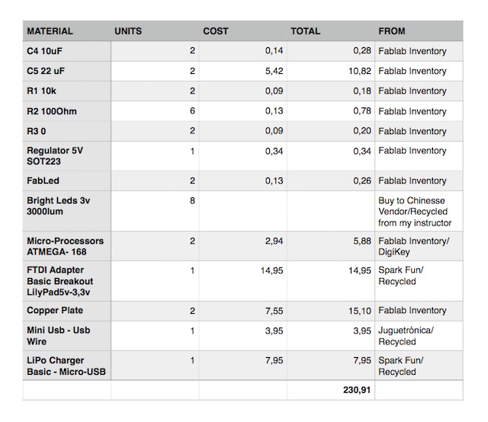Click the Regulator 5V SOT223 cell

coord(66,156)
